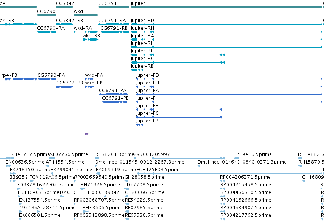Select EST RE02985.5prime
Screen dimensions: 324x221
(x=144, y=208)
